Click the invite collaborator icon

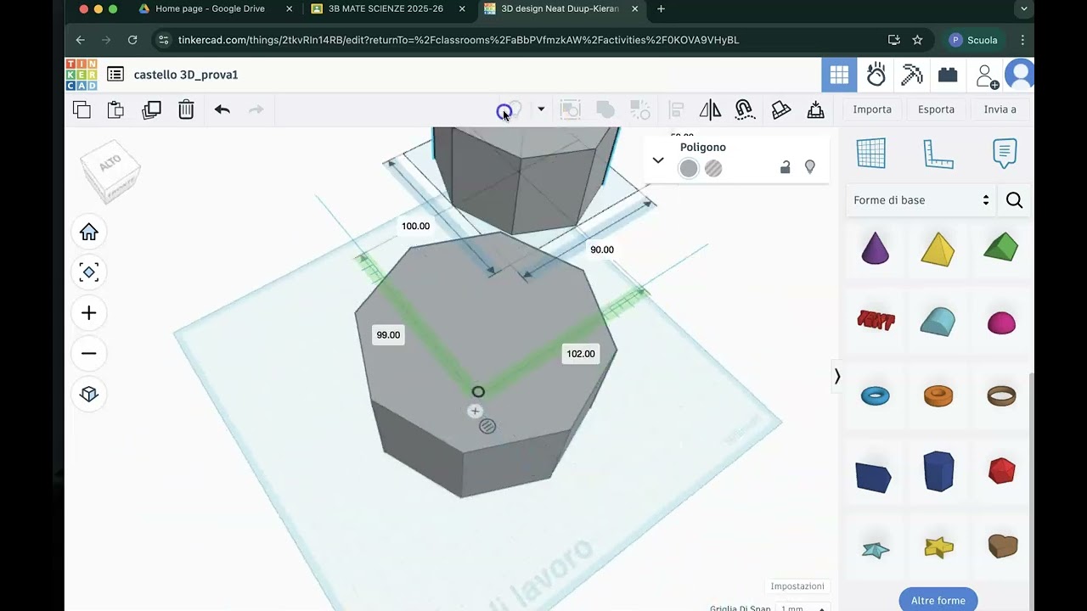pyautogui.click(x=986, y=76)
